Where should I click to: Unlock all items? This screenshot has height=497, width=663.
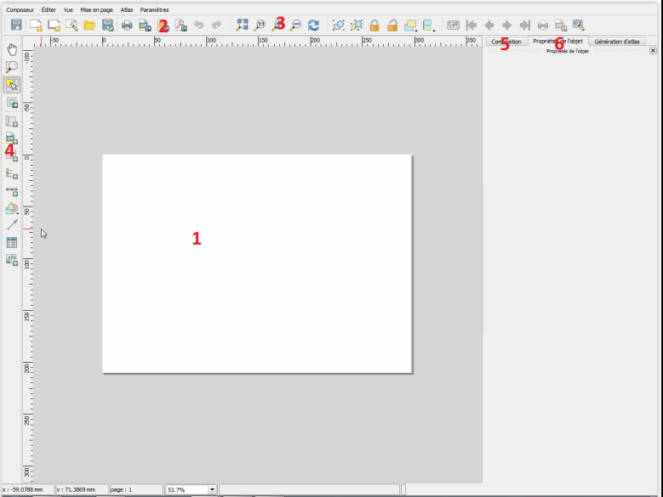392,25
